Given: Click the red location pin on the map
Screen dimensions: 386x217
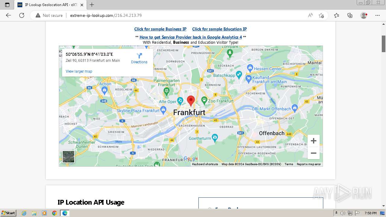Looking at the screenshot, I should tap(191, 101).
